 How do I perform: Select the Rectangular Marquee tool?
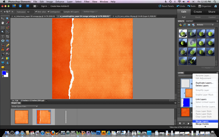3,27
